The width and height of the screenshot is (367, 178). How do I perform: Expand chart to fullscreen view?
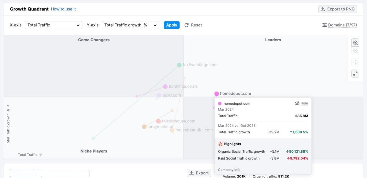point(355,74)
